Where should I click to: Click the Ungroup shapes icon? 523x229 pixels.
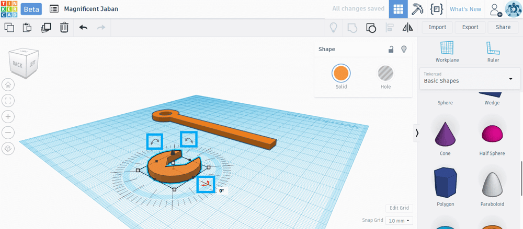[371, 28]
